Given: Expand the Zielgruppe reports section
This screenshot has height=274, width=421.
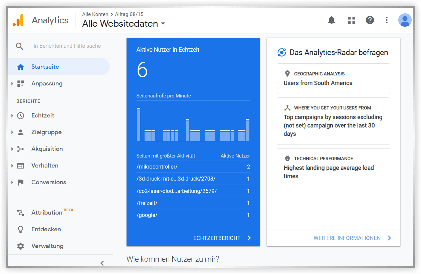Looking at the screenshot, I should point(12,132).
